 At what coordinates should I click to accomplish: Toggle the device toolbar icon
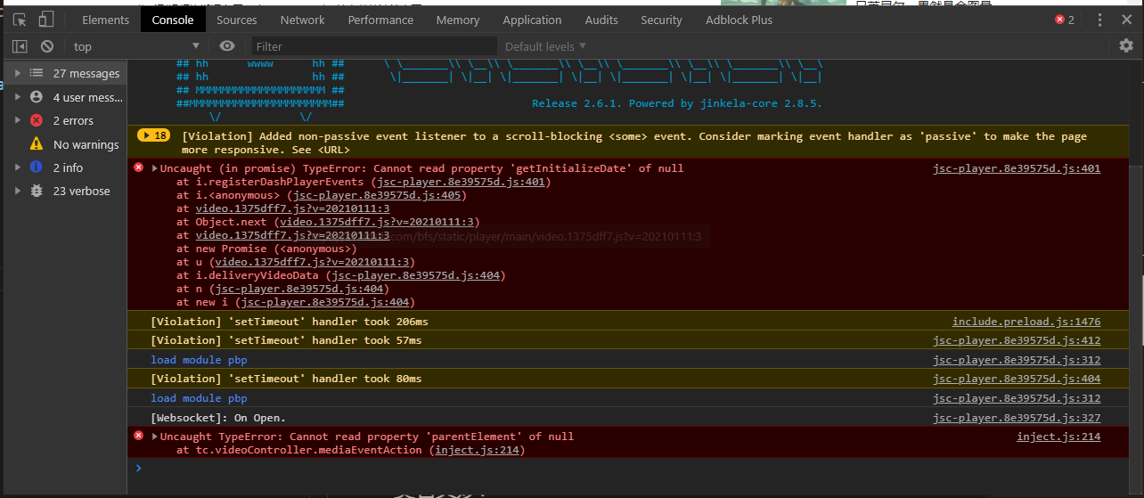coord(45,20)
